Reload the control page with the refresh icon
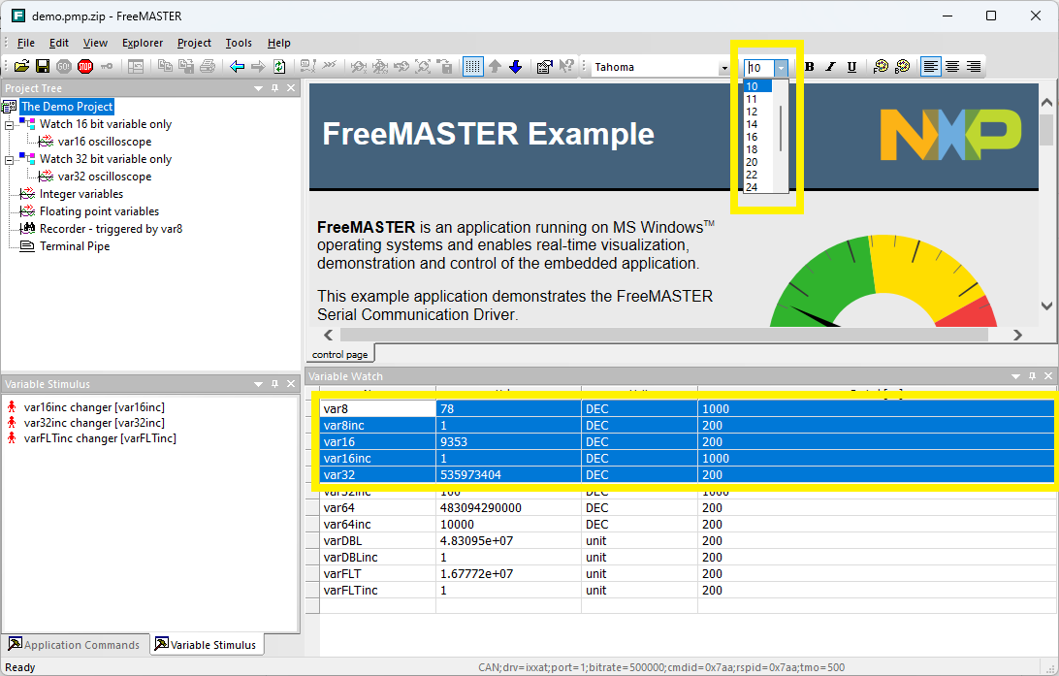This screenshot has height=676, width=1059. (279, 67)
